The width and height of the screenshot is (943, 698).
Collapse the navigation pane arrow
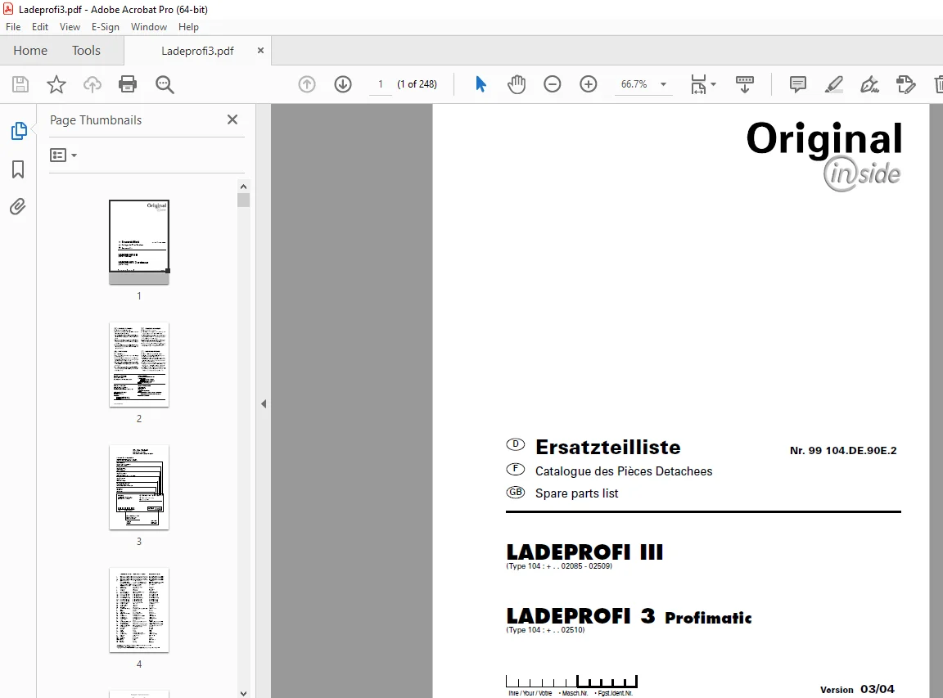[264, 404]
